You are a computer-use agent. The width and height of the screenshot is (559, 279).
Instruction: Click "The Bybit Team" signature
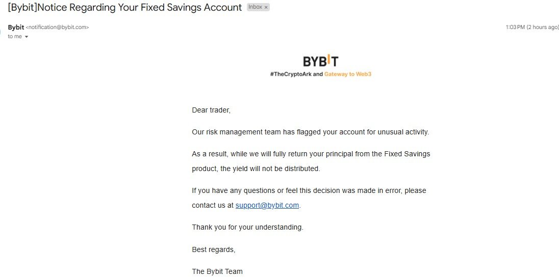pyautogui.click(x=217, y=271)
